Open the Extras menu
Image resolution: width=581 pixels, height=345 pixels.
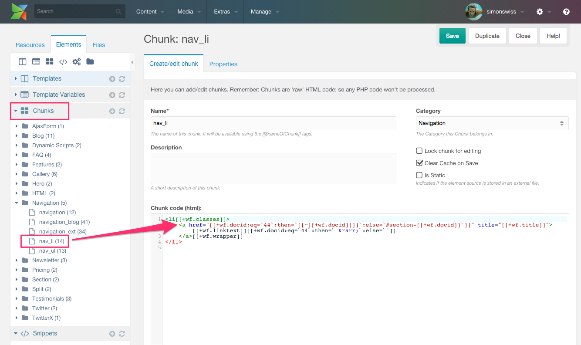point(226,12)
